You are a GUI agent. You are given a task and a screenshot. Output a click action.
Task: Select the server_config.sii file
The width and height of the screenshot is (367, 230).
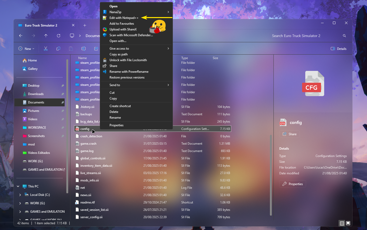point(153,217)
